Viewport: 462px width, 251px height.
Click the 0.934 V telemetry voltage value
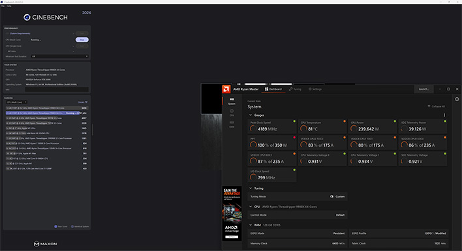365,161
